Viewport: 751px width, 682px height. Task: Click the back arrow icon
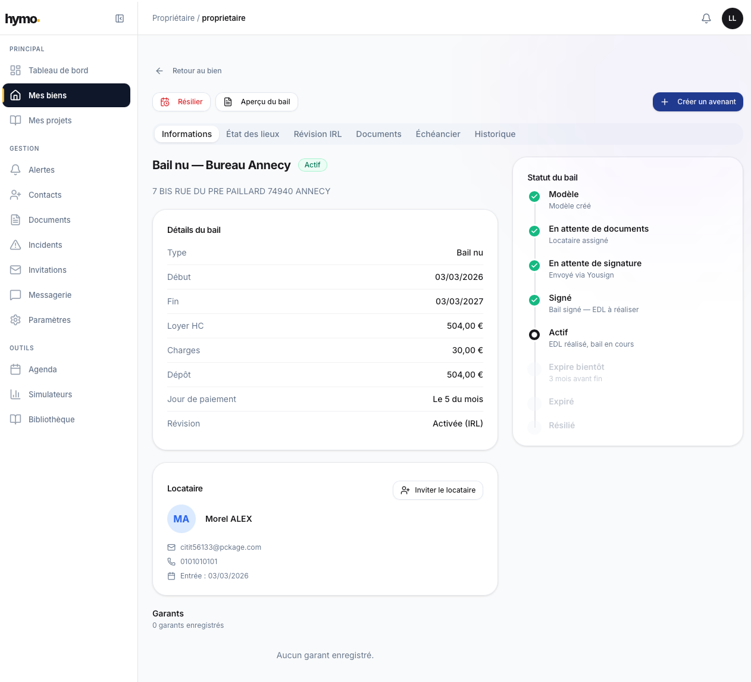pyautogui.click(x=159, y=71)
